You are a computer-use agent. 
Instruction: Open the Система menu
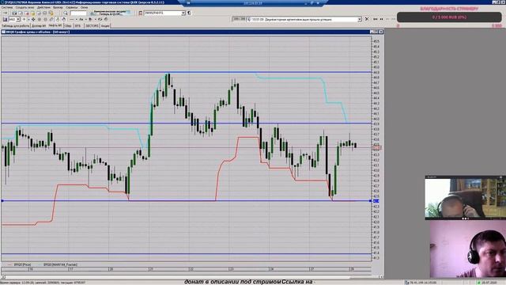[x=7, y=7]
